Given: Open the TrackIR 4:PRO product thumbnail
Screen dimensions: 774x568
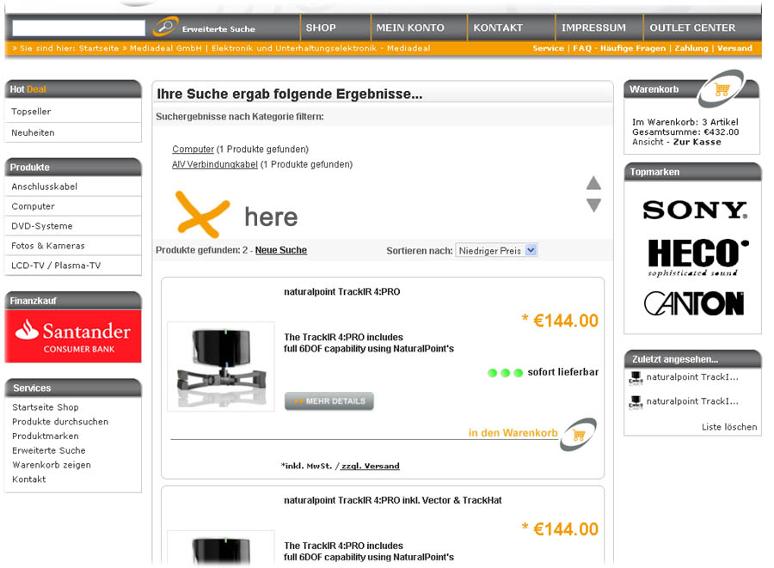Looking at the screenshot, I should [220, 366].
